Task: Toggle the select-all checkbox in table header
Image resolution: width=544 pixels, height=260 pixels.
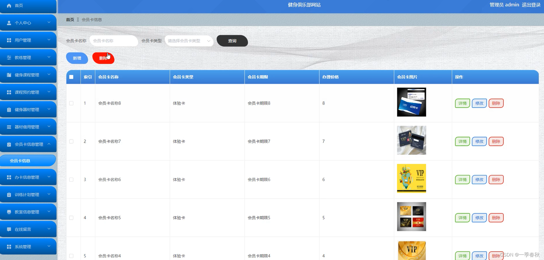Action: [x=71, y=77]
